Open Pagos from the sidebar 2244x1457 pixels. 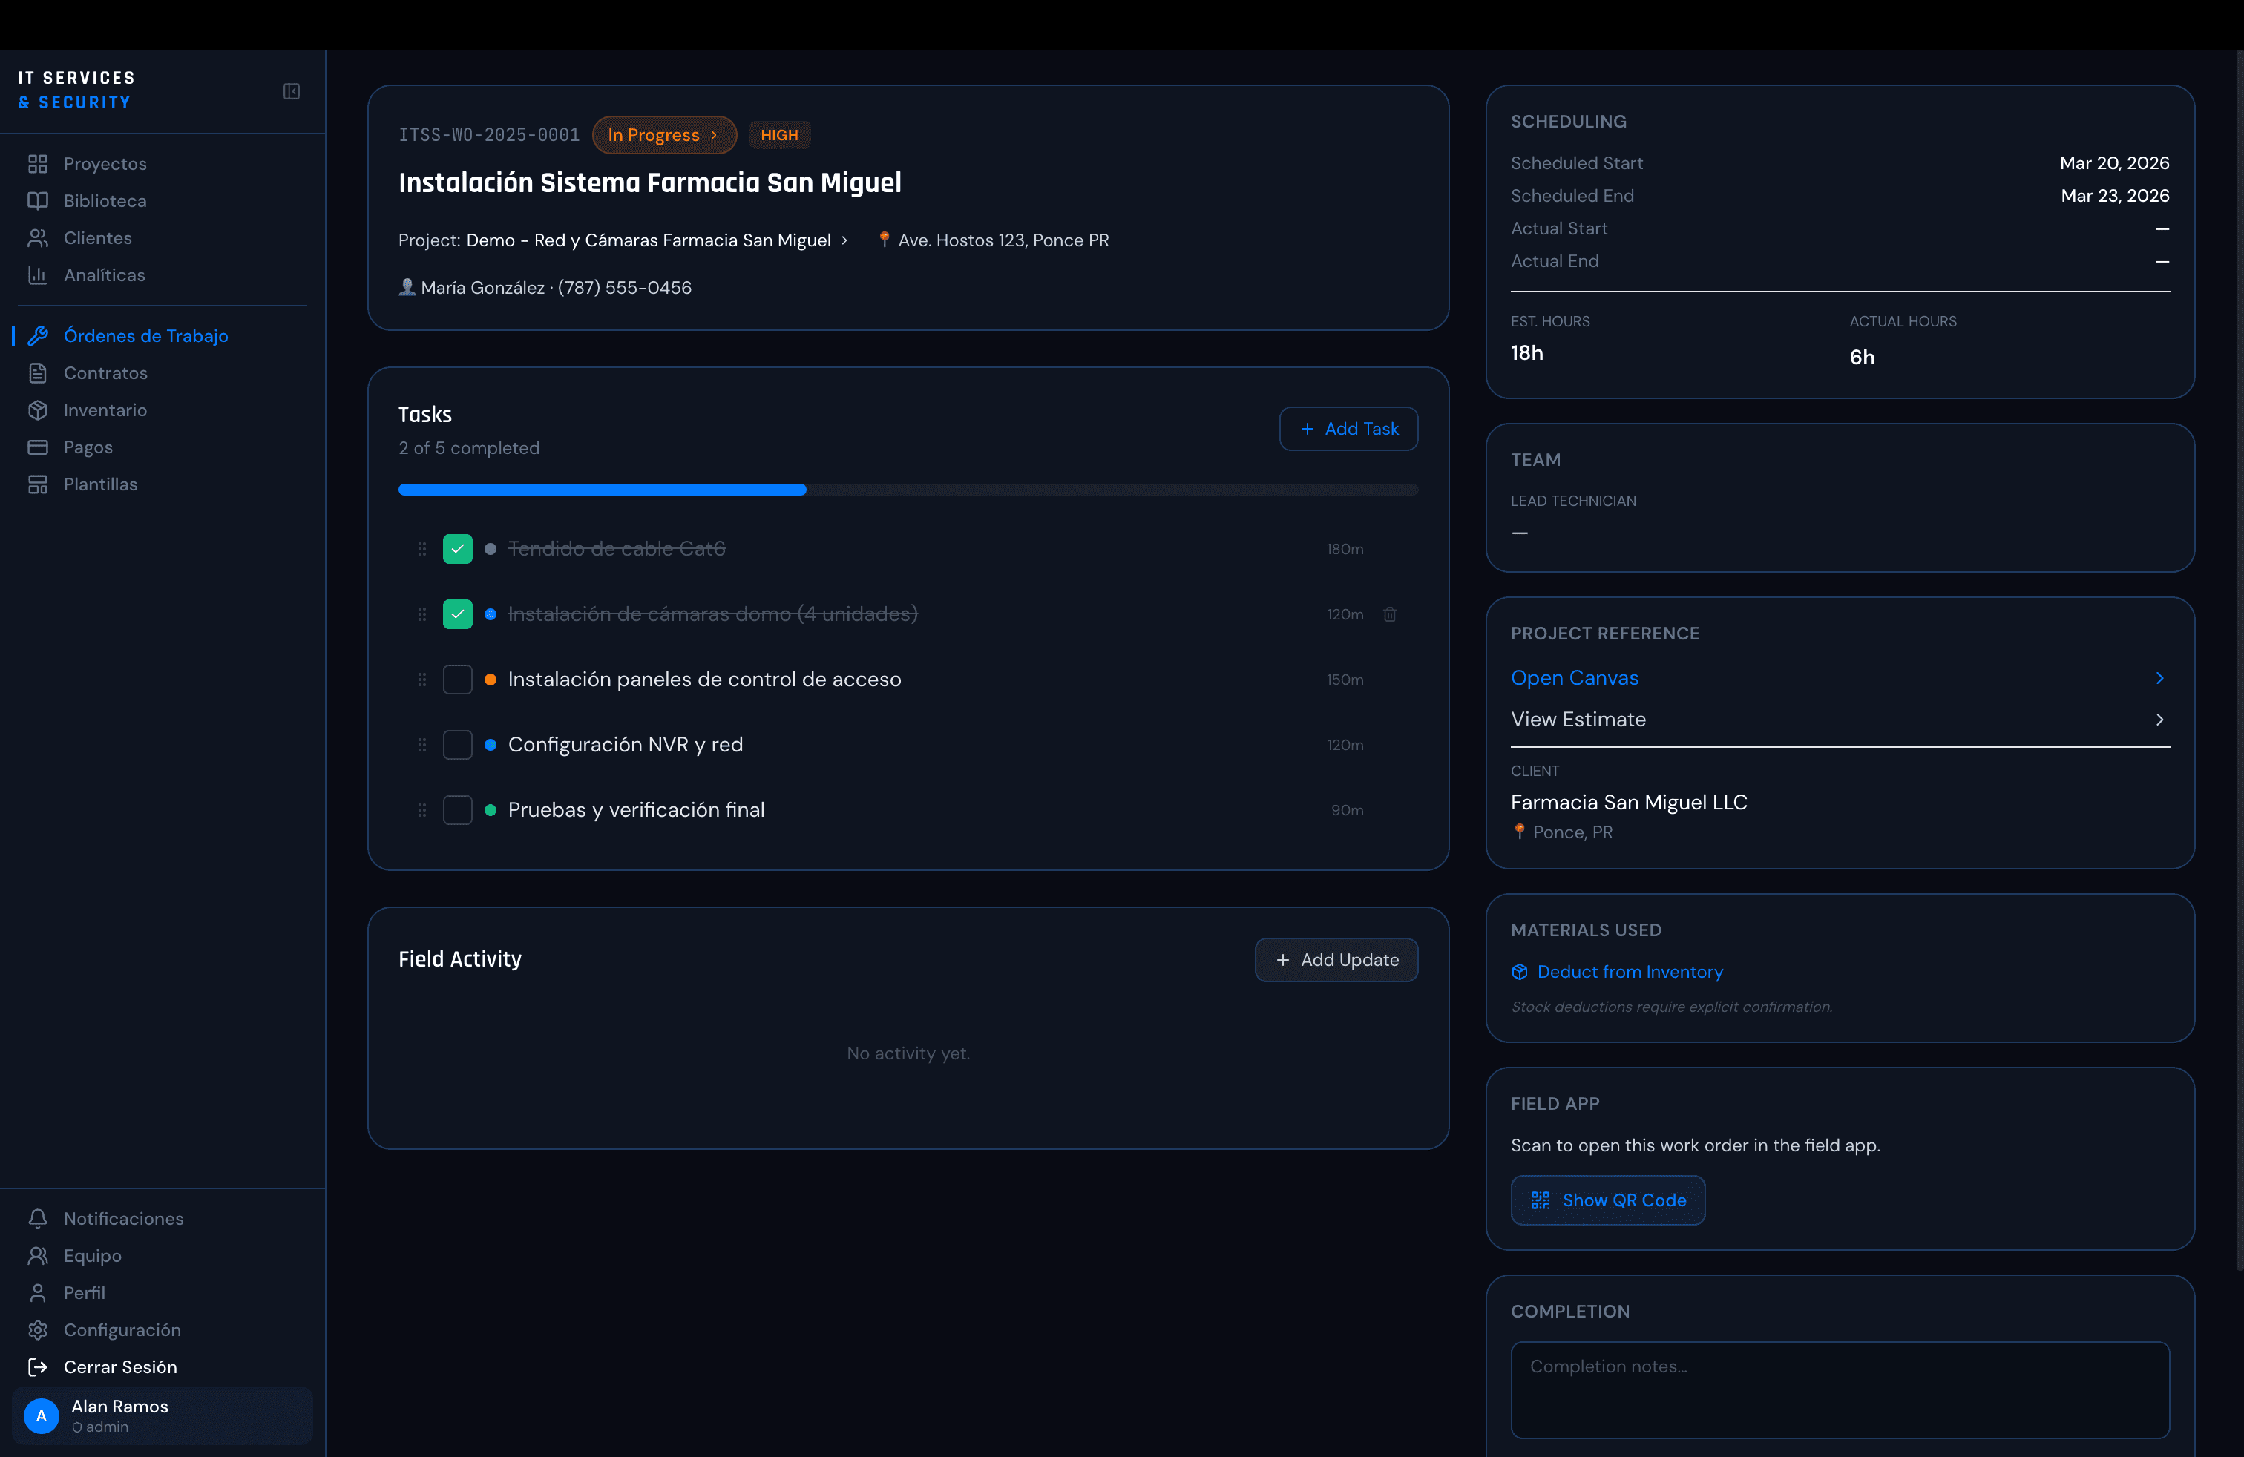click(x=88, y=447)
